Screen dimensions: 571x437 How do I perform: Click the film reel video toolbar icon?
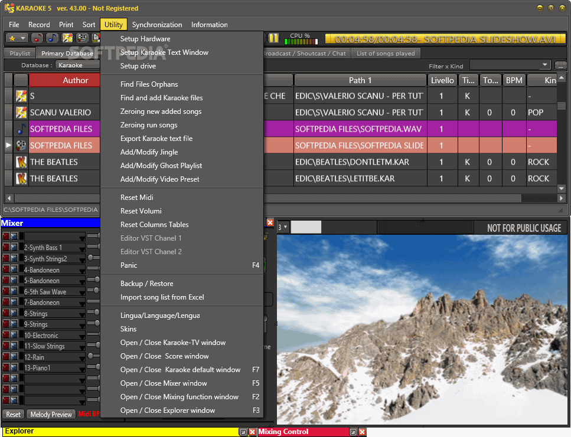83,38
